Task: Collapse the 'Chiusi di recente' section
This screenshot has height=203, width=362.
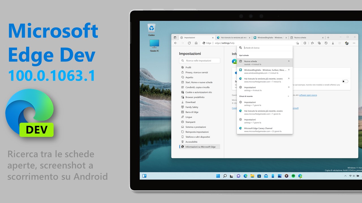Action: (x=289, y=96)
